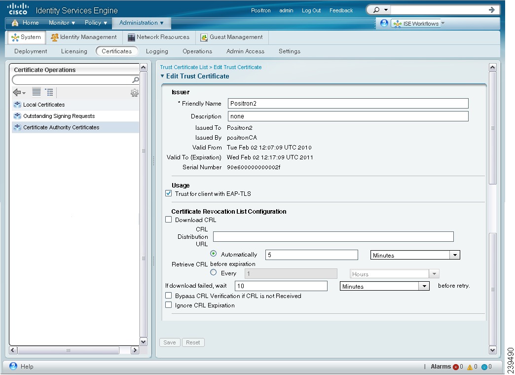Screen dimensions: 515x375
Task: Enable Bypass CRL Verification checkbox
Action: point(169,296)
